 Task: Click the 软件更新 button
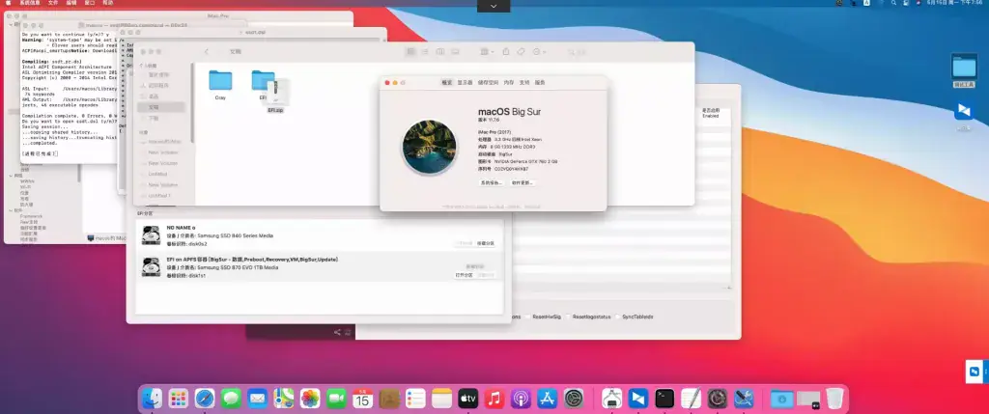click(x=523, y=182)
